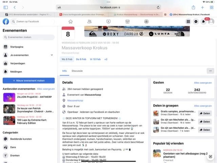217x163 pixels.
Task: Select the Discussie tab
Action: pyautogui.click(x=77, y=71)
